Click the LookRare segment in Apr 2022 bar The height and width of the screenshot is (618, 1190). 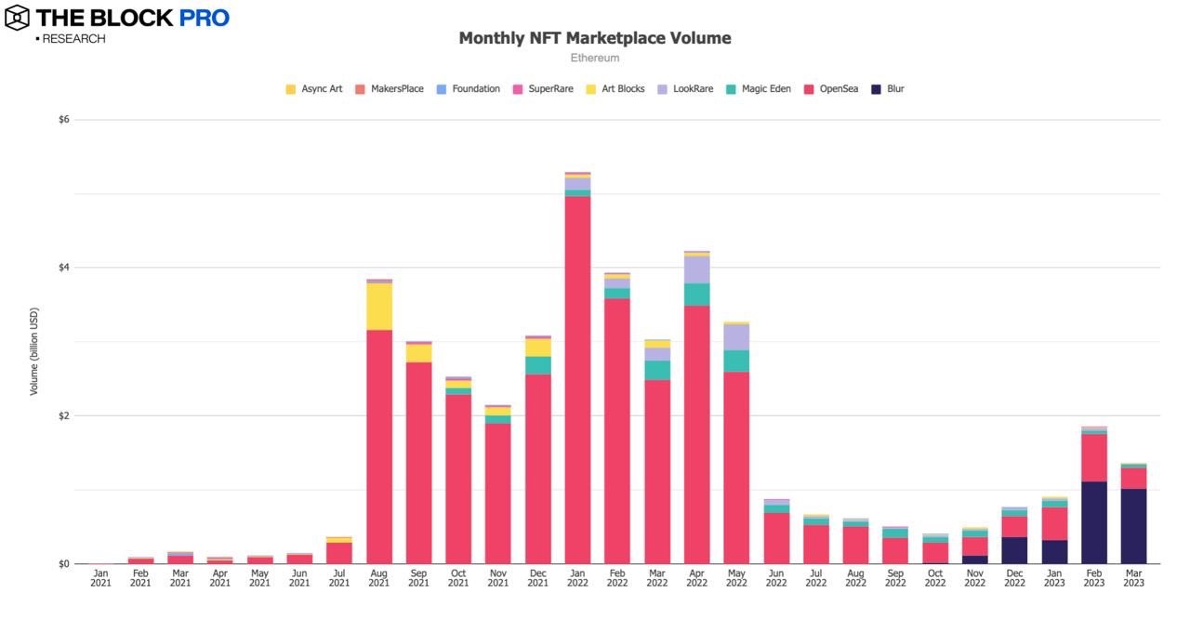coord(696,270)
